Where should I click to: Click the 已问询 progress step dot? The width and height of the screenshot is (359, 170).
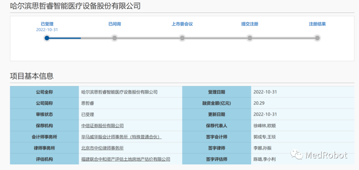coord(114,38)
